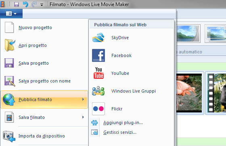Screen dimensions: 226x146
Task: Publish the movie to YouTube
Action: click(x=132, y=73)
